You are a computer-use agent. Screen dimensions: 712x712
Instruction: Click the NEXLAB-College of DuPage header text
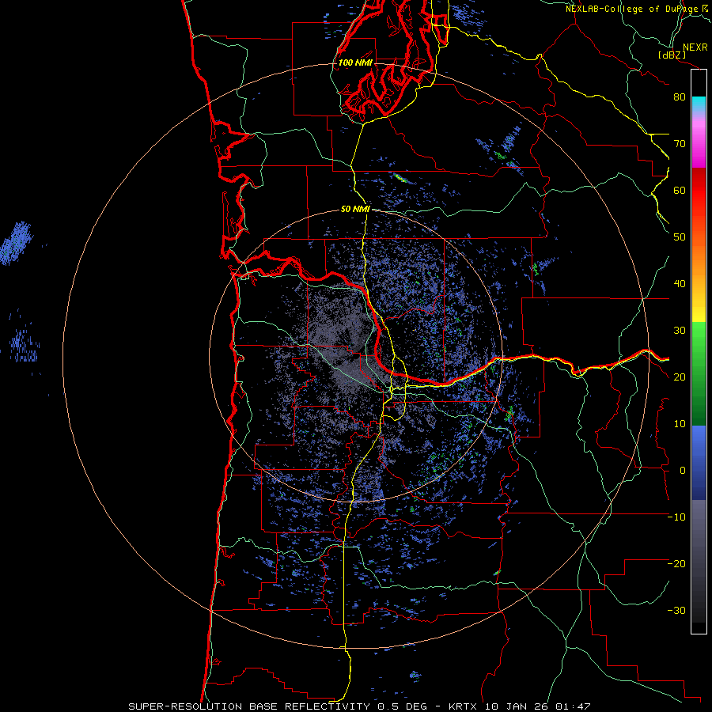point(633,9)
